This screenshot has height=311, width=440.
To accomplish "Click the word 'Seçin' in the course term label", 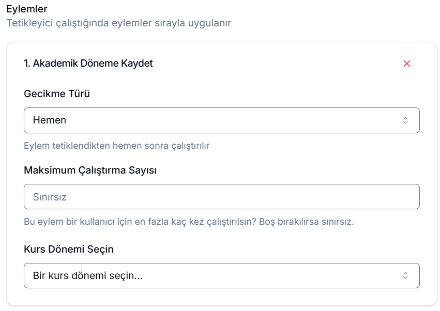I will (100, 249).
